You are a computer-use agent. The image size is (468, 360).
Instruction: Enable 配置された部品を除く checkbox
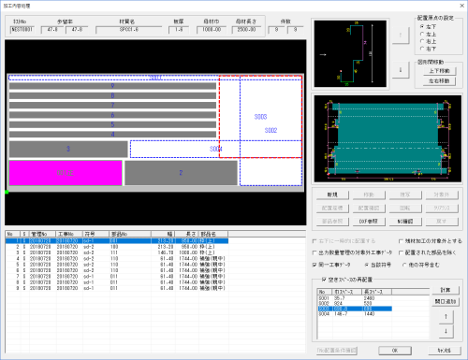401,252
